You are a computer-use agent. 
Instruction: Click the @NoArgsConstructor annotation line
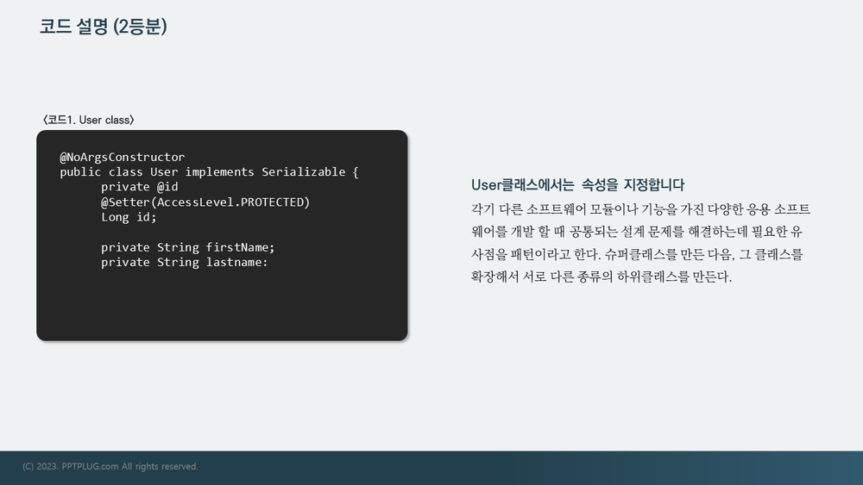tap(123, 157)
